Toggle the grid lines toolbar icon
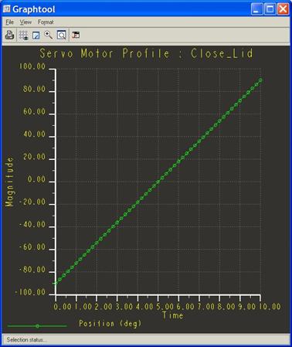The image size is (292, 347). [x=24, y=35]
